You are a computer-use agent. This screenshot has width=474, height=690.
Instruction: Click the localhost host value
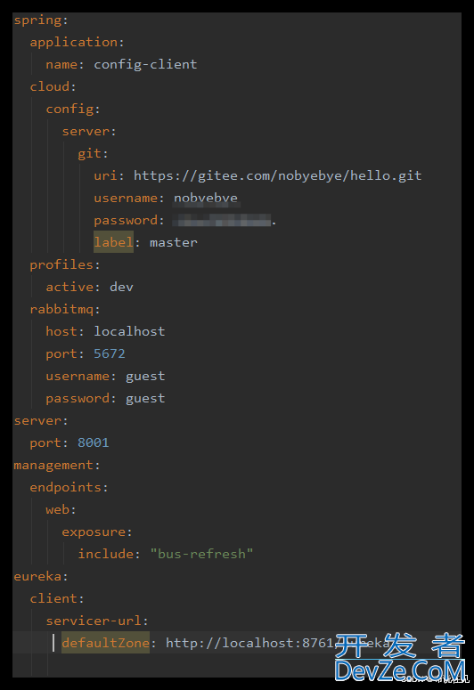pos(129,331)
